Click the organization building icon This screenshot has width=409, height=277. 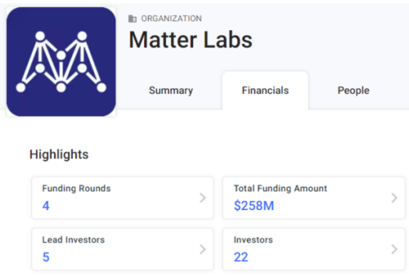tap(132, 19)
